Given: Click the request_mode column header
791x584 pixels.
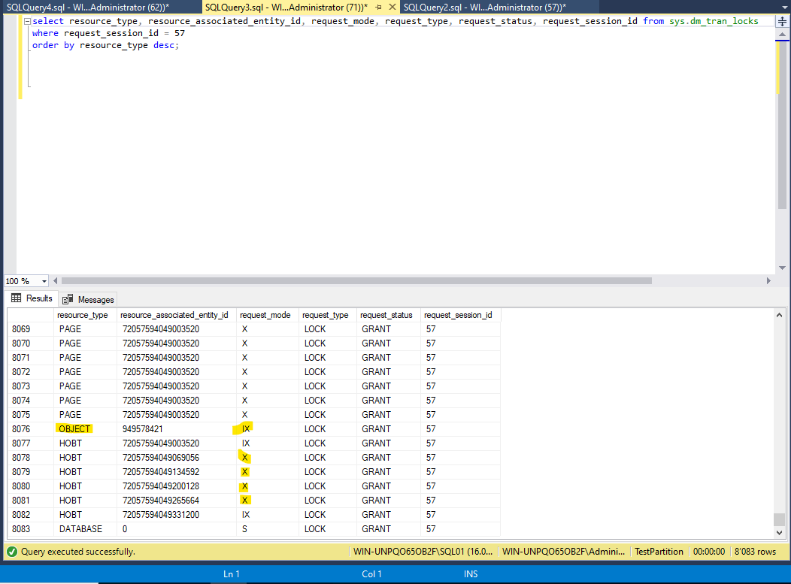Looking at the screenshot, I should (265, 315).
